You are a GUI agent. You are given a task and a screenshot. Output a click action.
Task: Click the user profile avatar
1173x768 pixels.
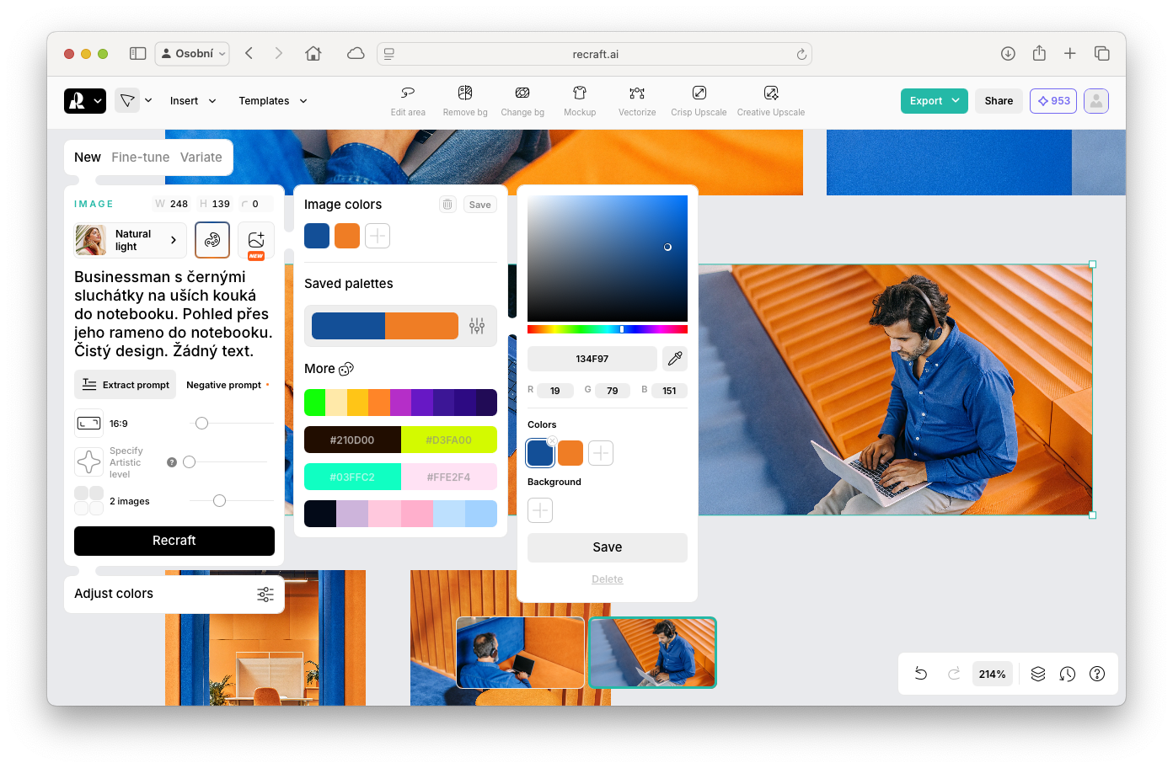1096,101
